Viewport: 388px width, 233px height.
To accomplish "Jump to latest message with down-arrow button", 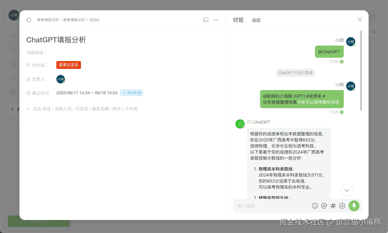I will (347, 190).
